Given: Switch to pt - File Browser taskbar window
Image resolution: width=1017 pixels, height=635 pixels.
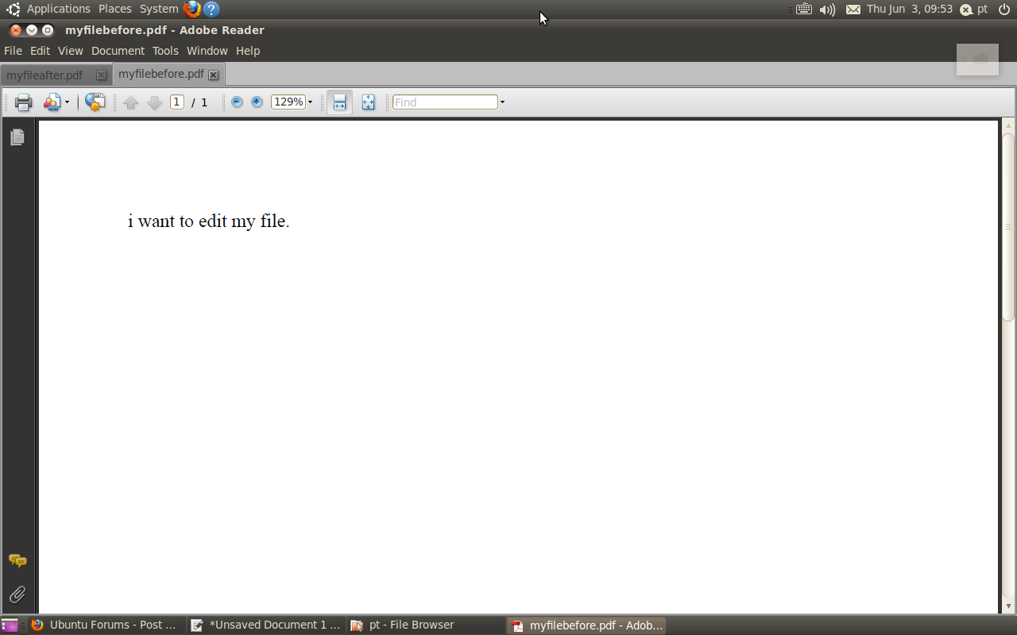Looking at the screenshot, I should (x=425, y=625).
